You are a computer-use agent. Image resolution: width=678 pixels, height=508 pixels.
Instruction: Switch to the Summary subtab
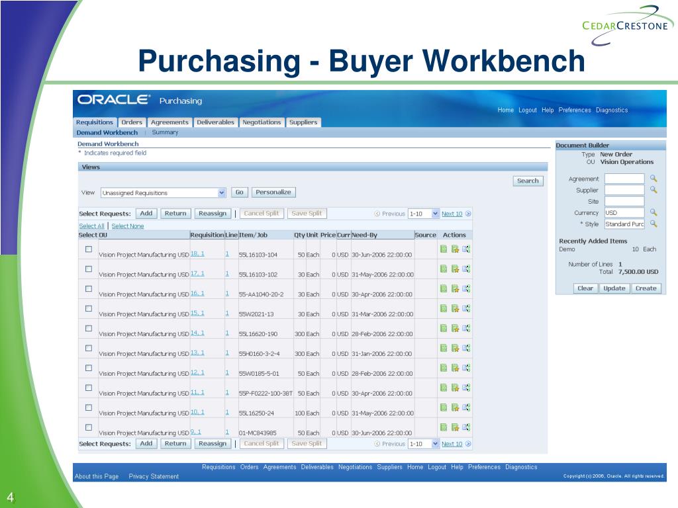pos(165,132)
